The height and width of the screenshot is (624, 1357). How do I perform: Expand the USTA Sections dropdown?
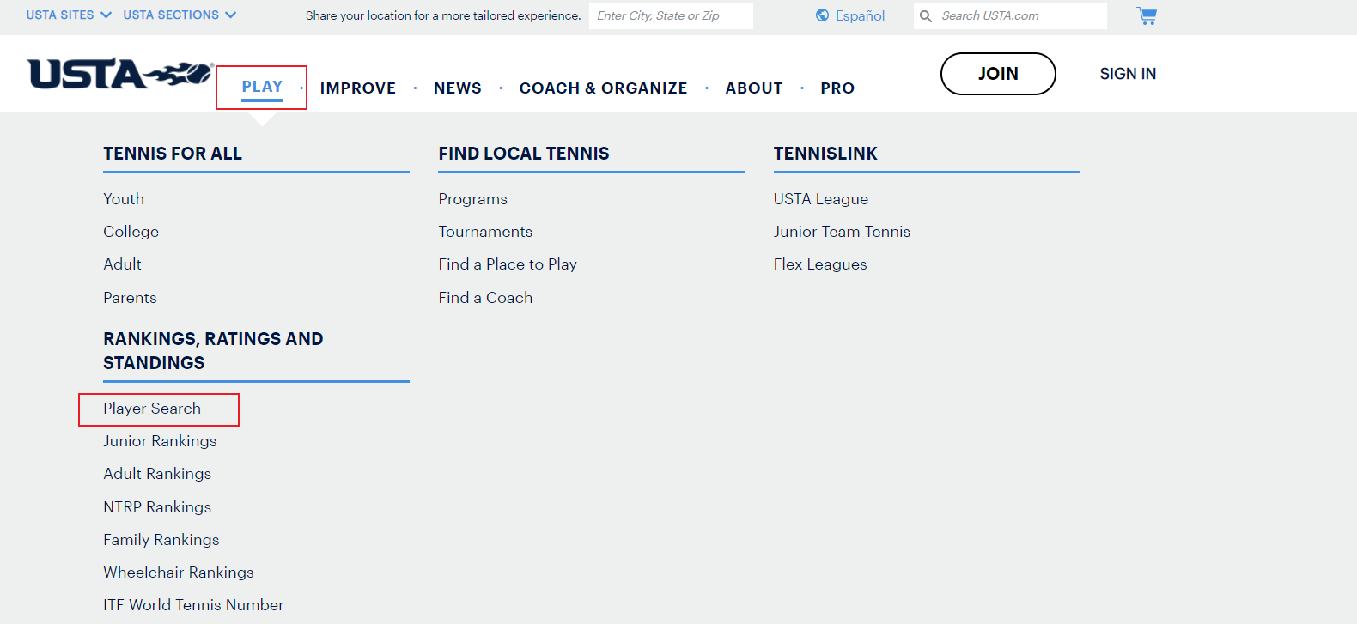click(180, 15)
